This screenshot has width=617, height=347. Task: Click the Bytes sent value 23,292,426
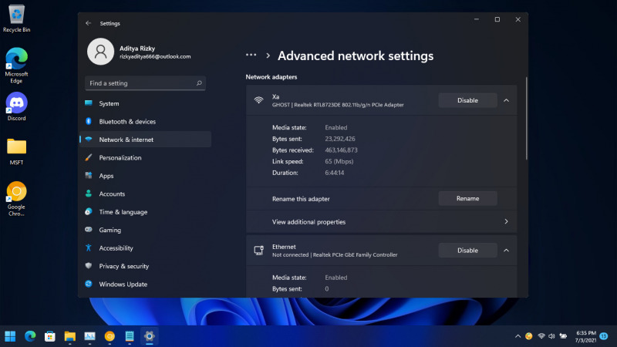340,139
